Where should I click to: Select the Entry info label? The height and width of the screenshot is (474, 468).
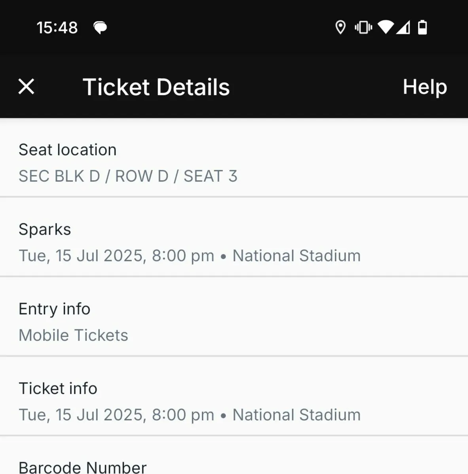[x=55, y=309]
